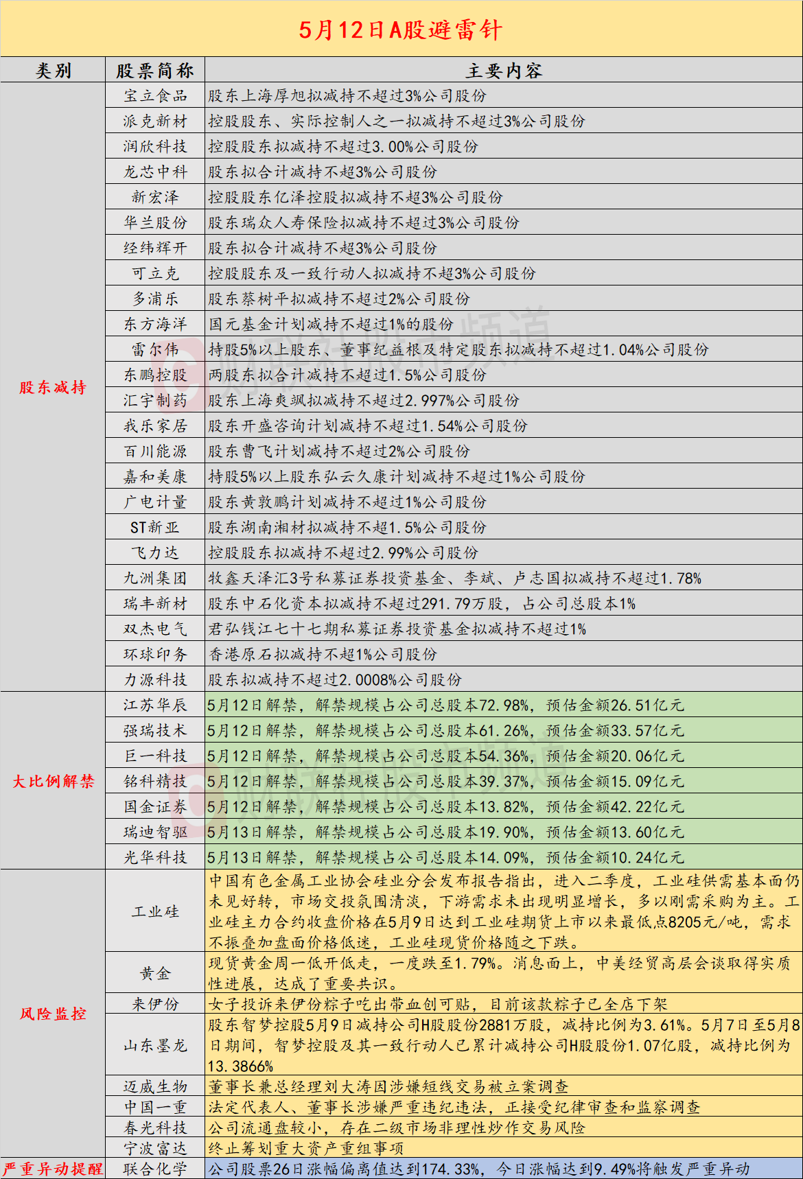Screen dimensions: 803x1179
Task: Select stock name 百川能源
Action: click(155, 451)
